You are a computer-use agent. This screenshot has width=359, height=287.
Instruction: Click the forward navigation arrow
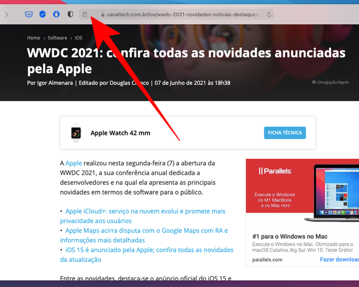[x=7, y=15]
